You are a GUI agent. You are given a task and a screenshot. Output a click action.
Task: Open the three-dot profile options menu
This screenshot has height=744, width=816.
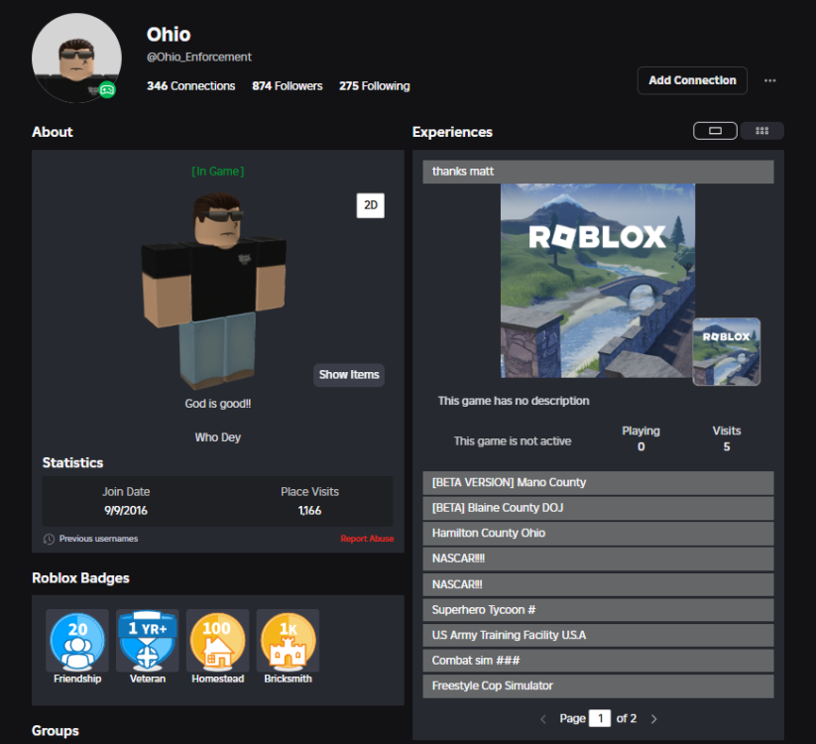click(769, 80)
